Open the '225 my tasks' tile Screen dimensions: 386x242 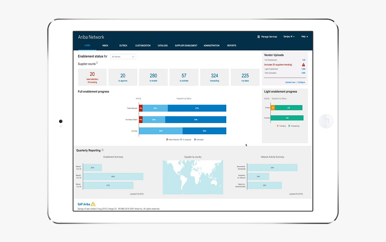(x=245, y=77)
